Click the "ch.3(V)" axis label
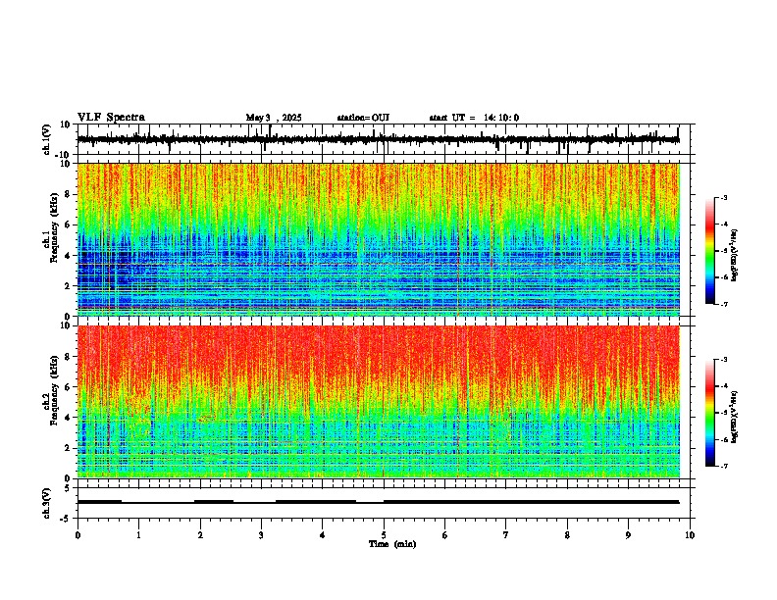Screen dimensions: 777x600 point(47,503)
